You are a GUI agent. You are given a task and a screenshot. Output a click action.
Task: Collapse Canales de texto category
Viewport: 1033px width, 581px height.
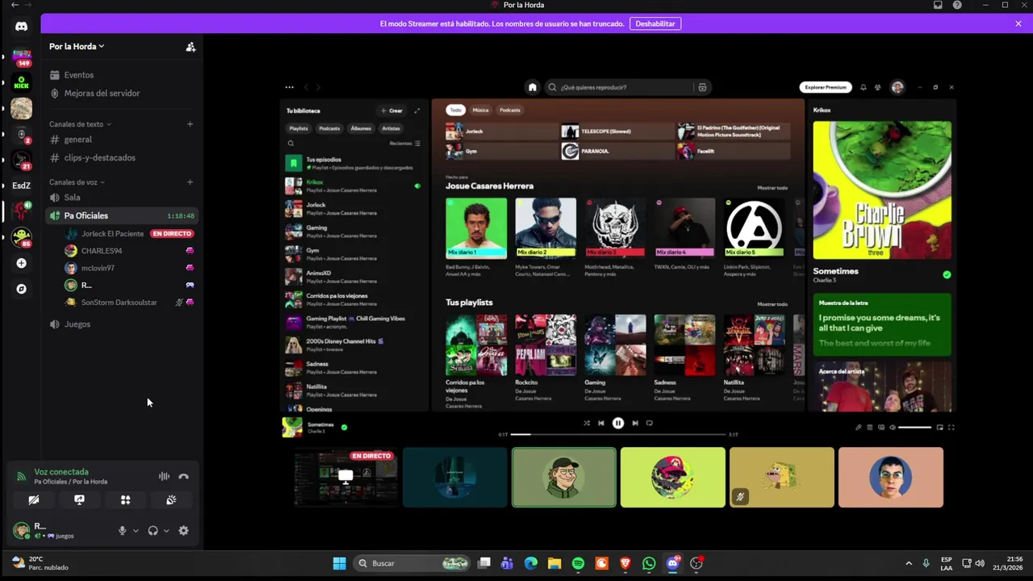(80, 124)
